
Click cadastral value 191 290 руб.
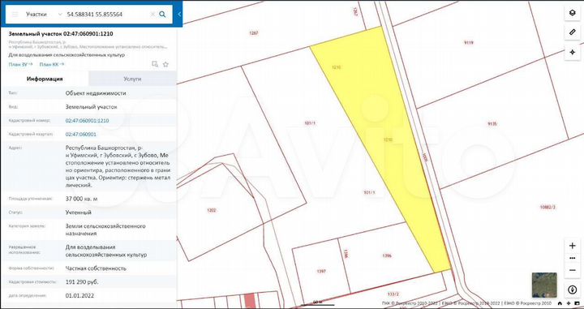pos(82,281)
